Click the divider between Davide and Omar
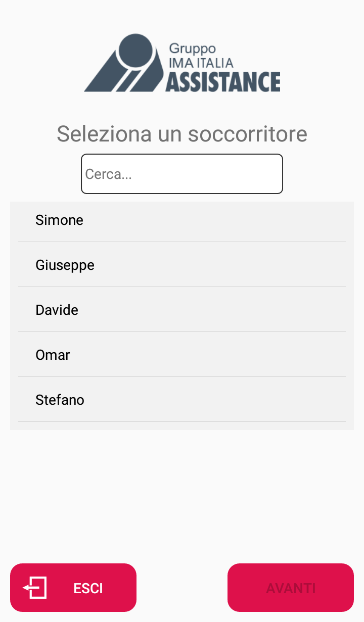This screenshot has width=364, height=622. 182,331
